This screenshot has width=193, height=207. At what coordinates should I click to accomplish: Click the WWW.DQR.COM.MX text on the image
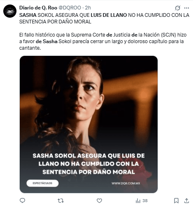(x=126, y=183)
